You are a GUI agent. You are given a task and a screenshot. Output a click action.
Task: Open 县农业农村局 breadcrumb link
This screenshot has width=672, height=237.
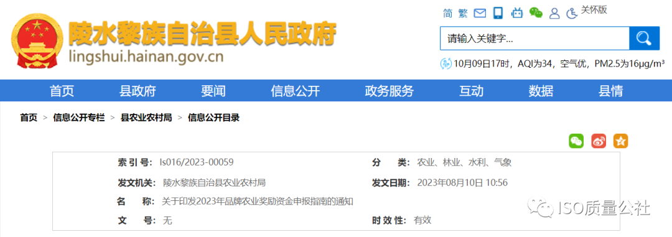[146, 118]
